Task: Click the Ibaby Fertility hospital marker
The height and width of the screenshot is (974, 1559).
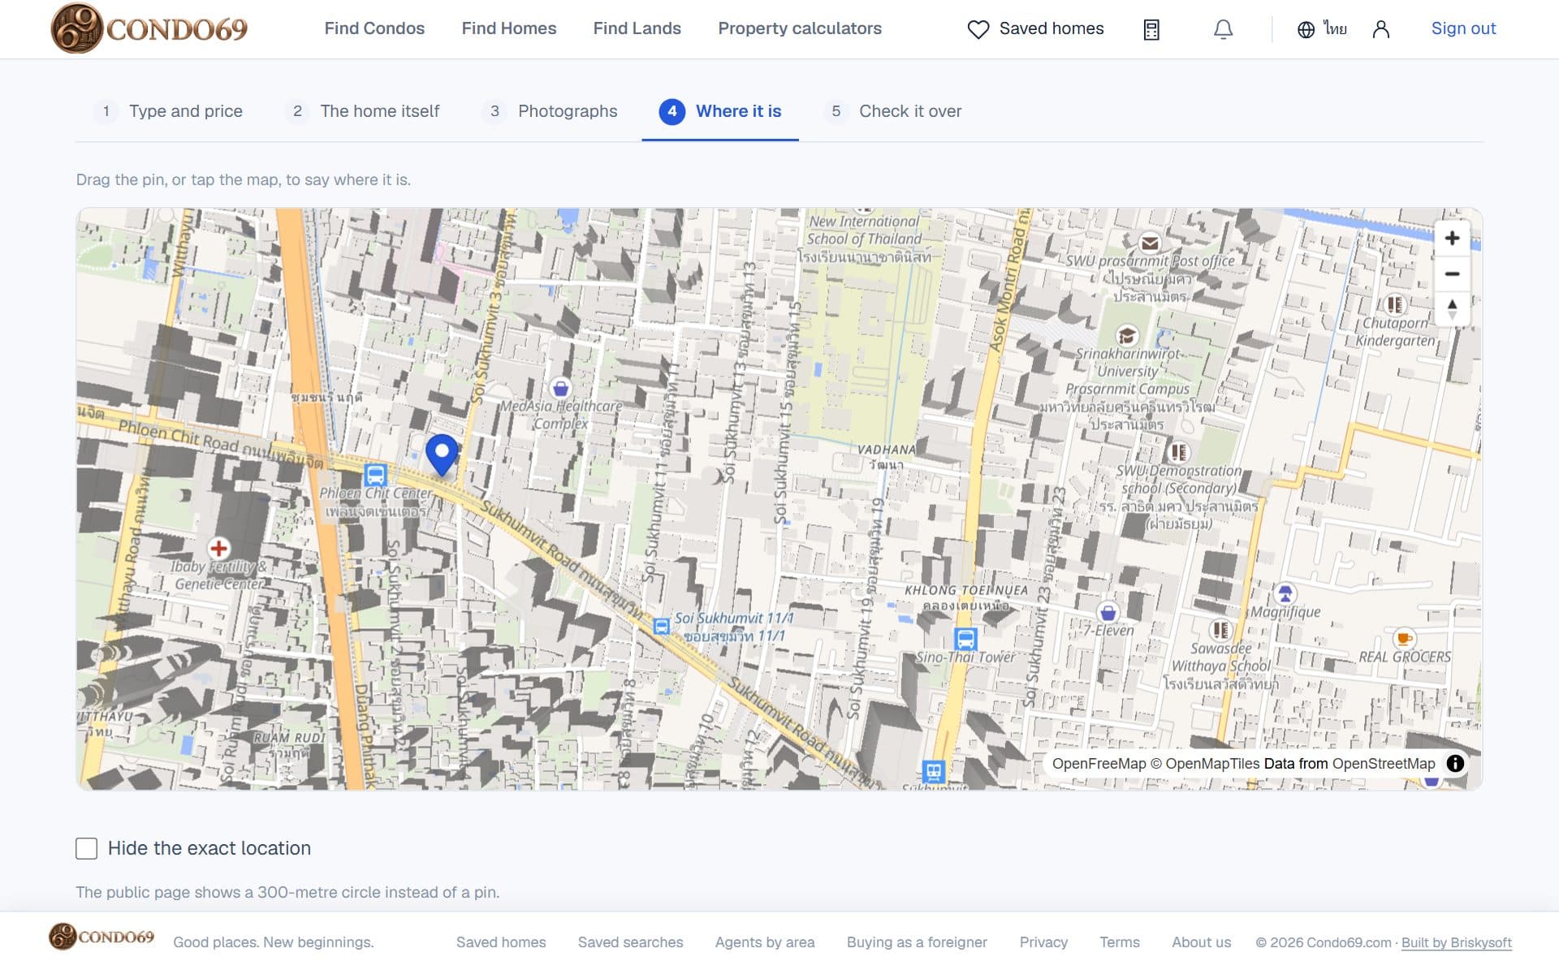Action: point(218,548)
